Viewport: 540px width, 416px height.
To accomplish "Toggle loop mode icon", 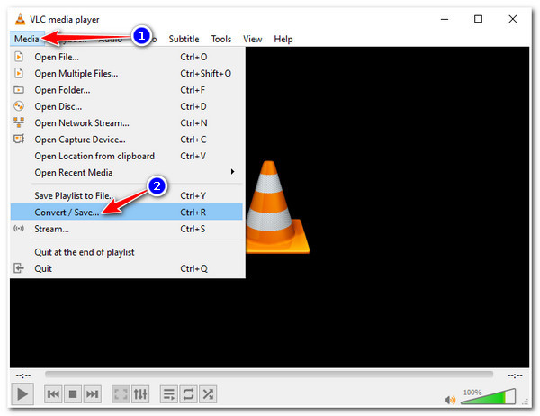I will 188,394.
